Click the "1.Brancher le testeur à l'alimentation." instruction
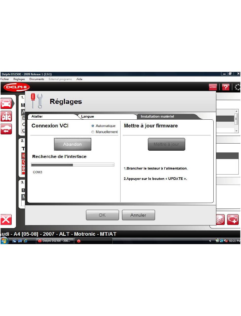 tap(156, 168)
